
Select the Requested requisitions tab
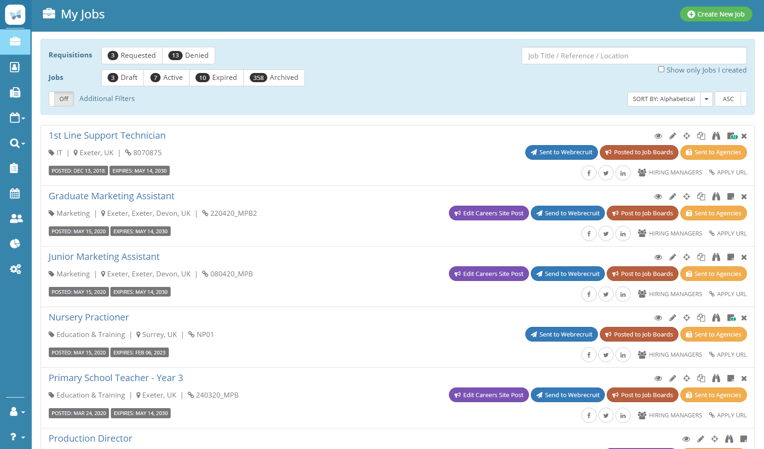[132, 56]
